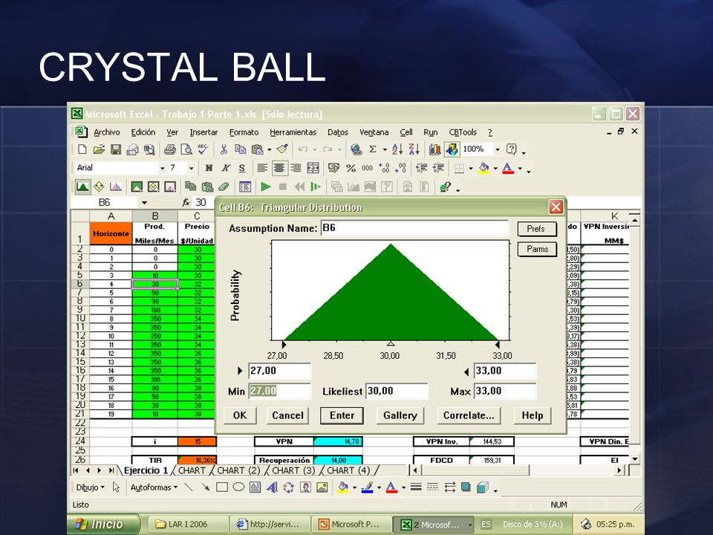Open the Archivo menu
Viewport: 713px width, 535px height.
(107, 132)
